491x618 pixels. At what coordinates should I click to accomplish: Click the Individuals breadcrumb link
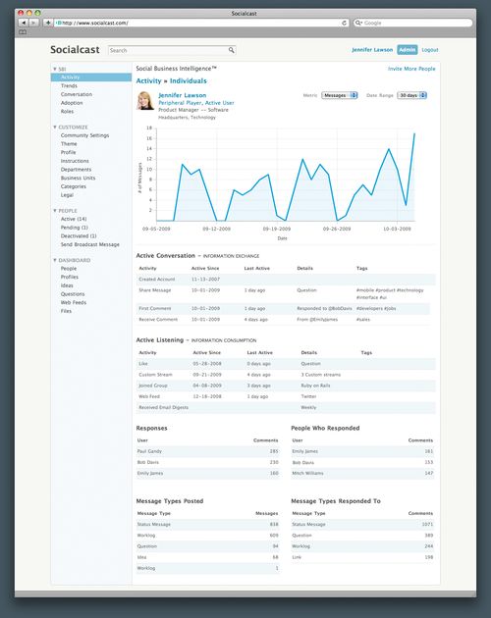click(189, 80)
